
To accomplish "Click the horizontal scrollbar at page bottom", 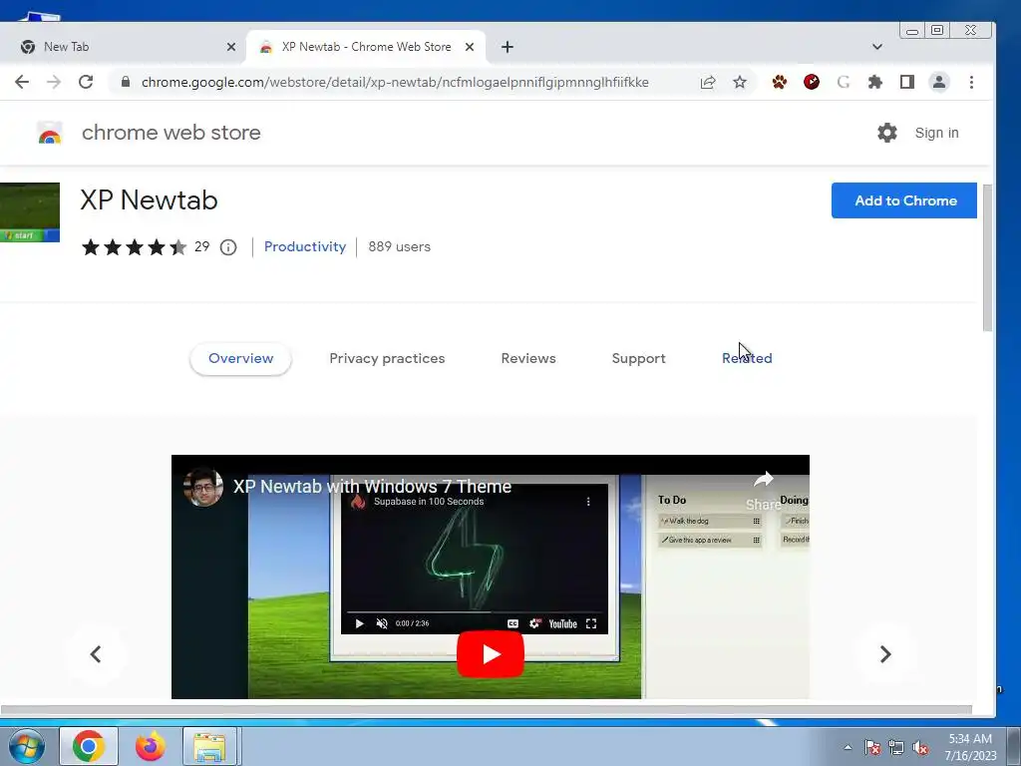I will click(486, 709).
